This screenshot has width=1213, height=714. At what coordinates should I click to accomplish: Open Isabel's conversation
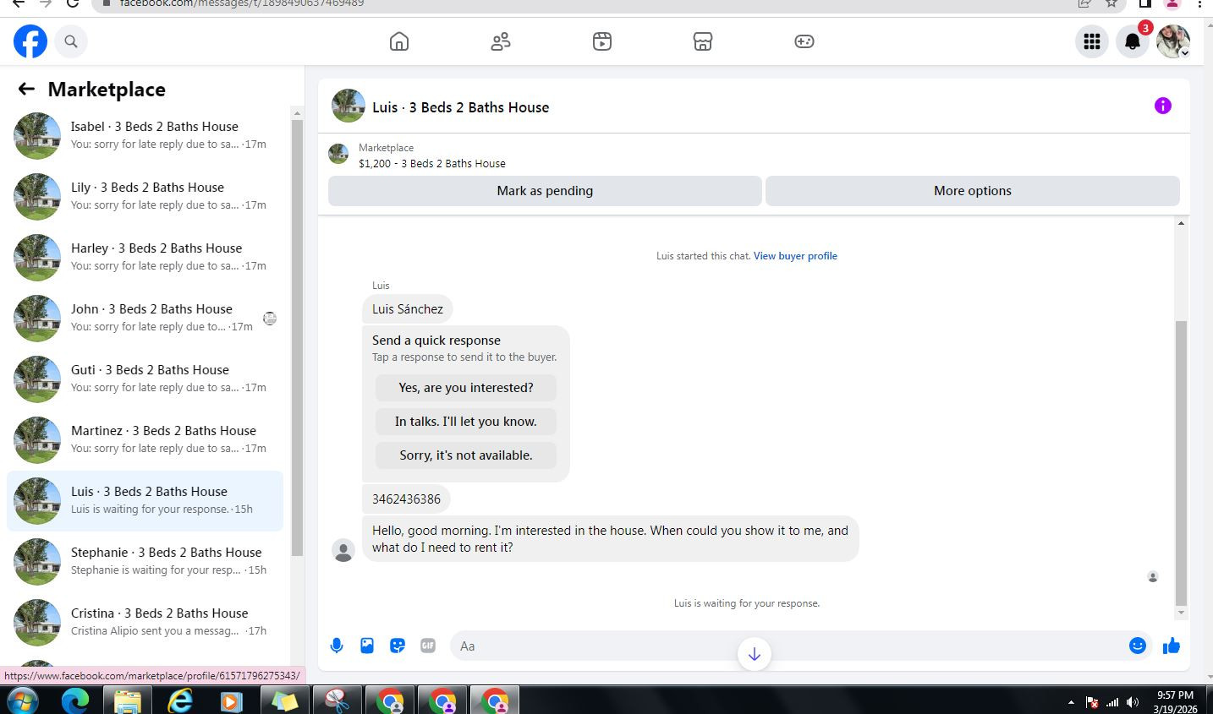145,135
